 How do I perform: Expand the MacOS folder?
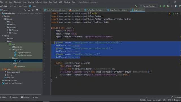tap(5, 25)
